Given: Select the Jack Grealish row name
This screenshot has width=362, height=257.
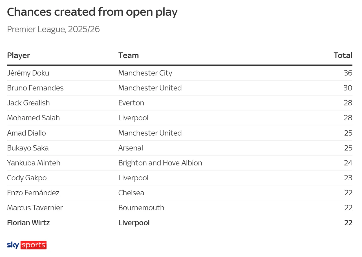Looking at the screenshot, I should pos(28,103).
